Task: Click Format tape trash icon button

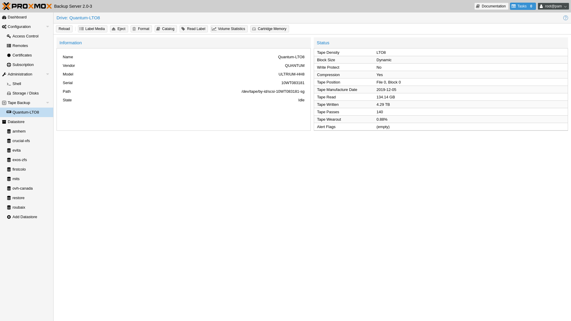Action: coord(141,29)
